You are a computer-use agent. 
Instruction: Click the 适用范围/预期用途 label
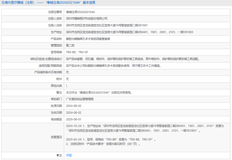pyautogui.click(x=50, y=66)
